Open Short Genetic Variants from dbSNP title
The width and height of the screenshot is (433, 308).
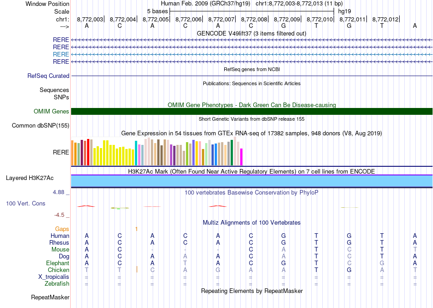tap(252, 119)
